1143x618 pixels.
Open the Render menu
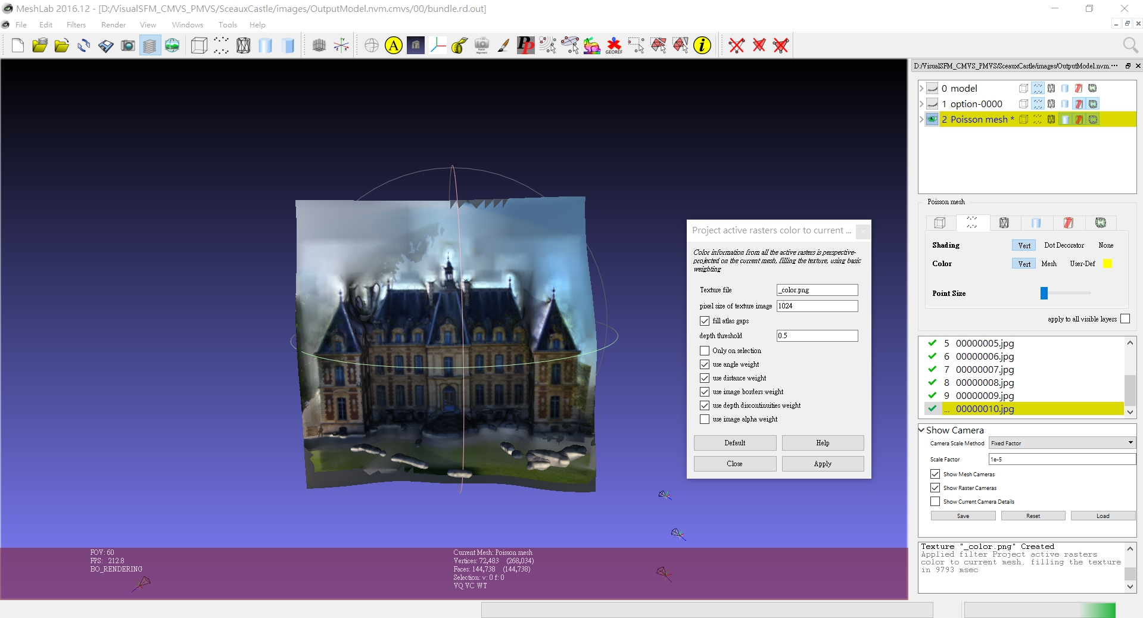coord(113,24)
